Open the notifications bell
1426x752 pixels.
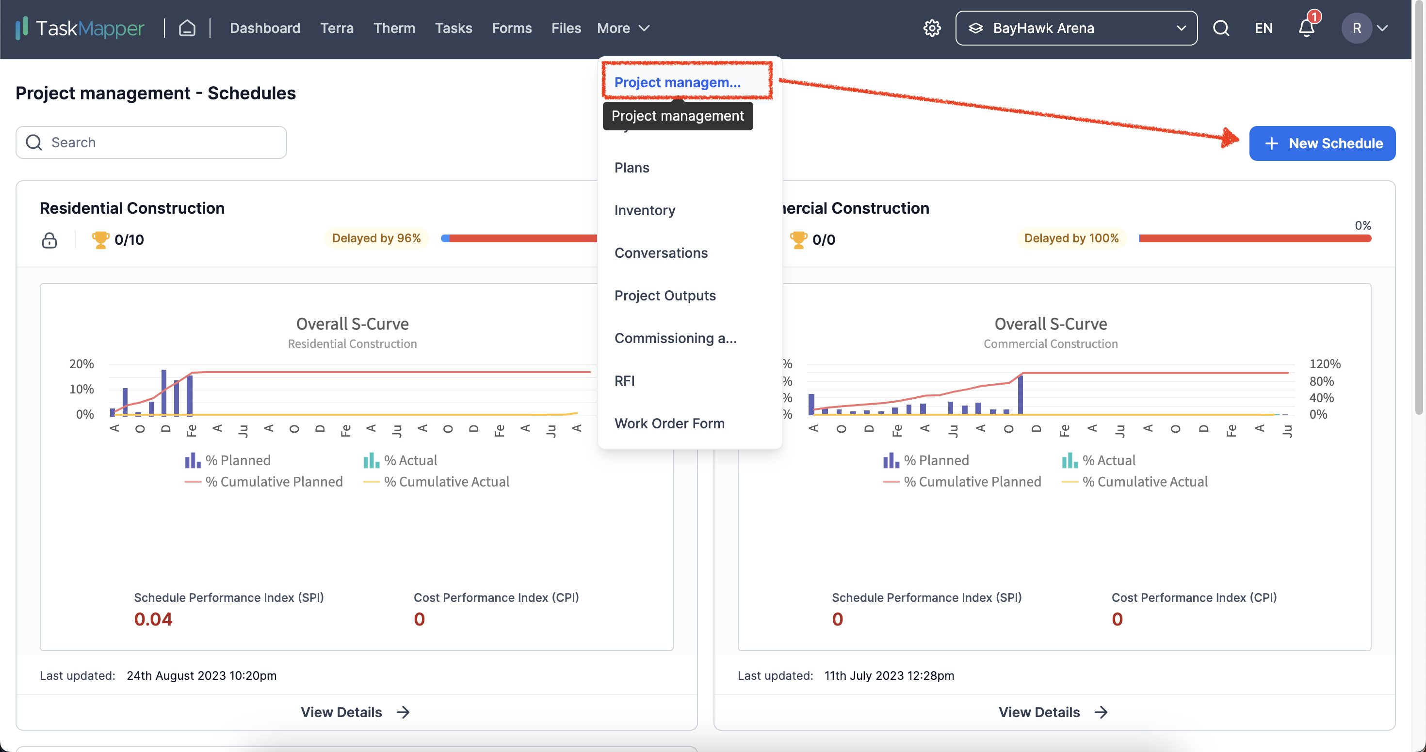click(x=1306, y=28)
